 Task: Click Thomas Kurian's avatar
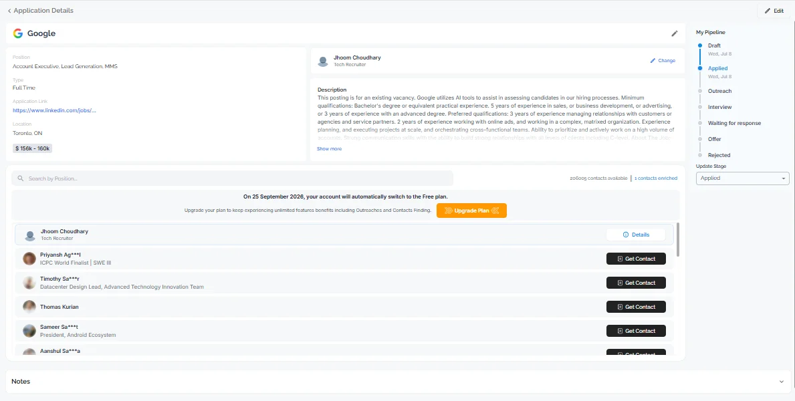pyautogui.click(x=29, y=307)
